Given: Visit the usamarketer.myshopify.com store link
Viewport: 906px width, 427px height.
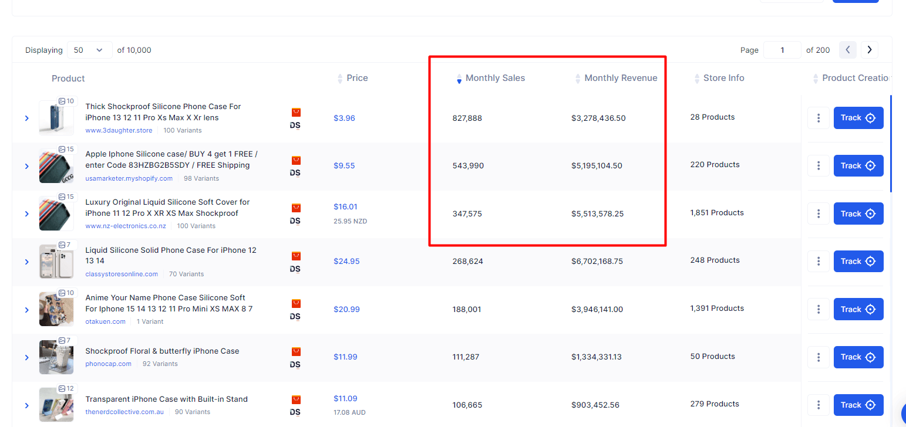Looking at the screenshot, I should (129, 178).
